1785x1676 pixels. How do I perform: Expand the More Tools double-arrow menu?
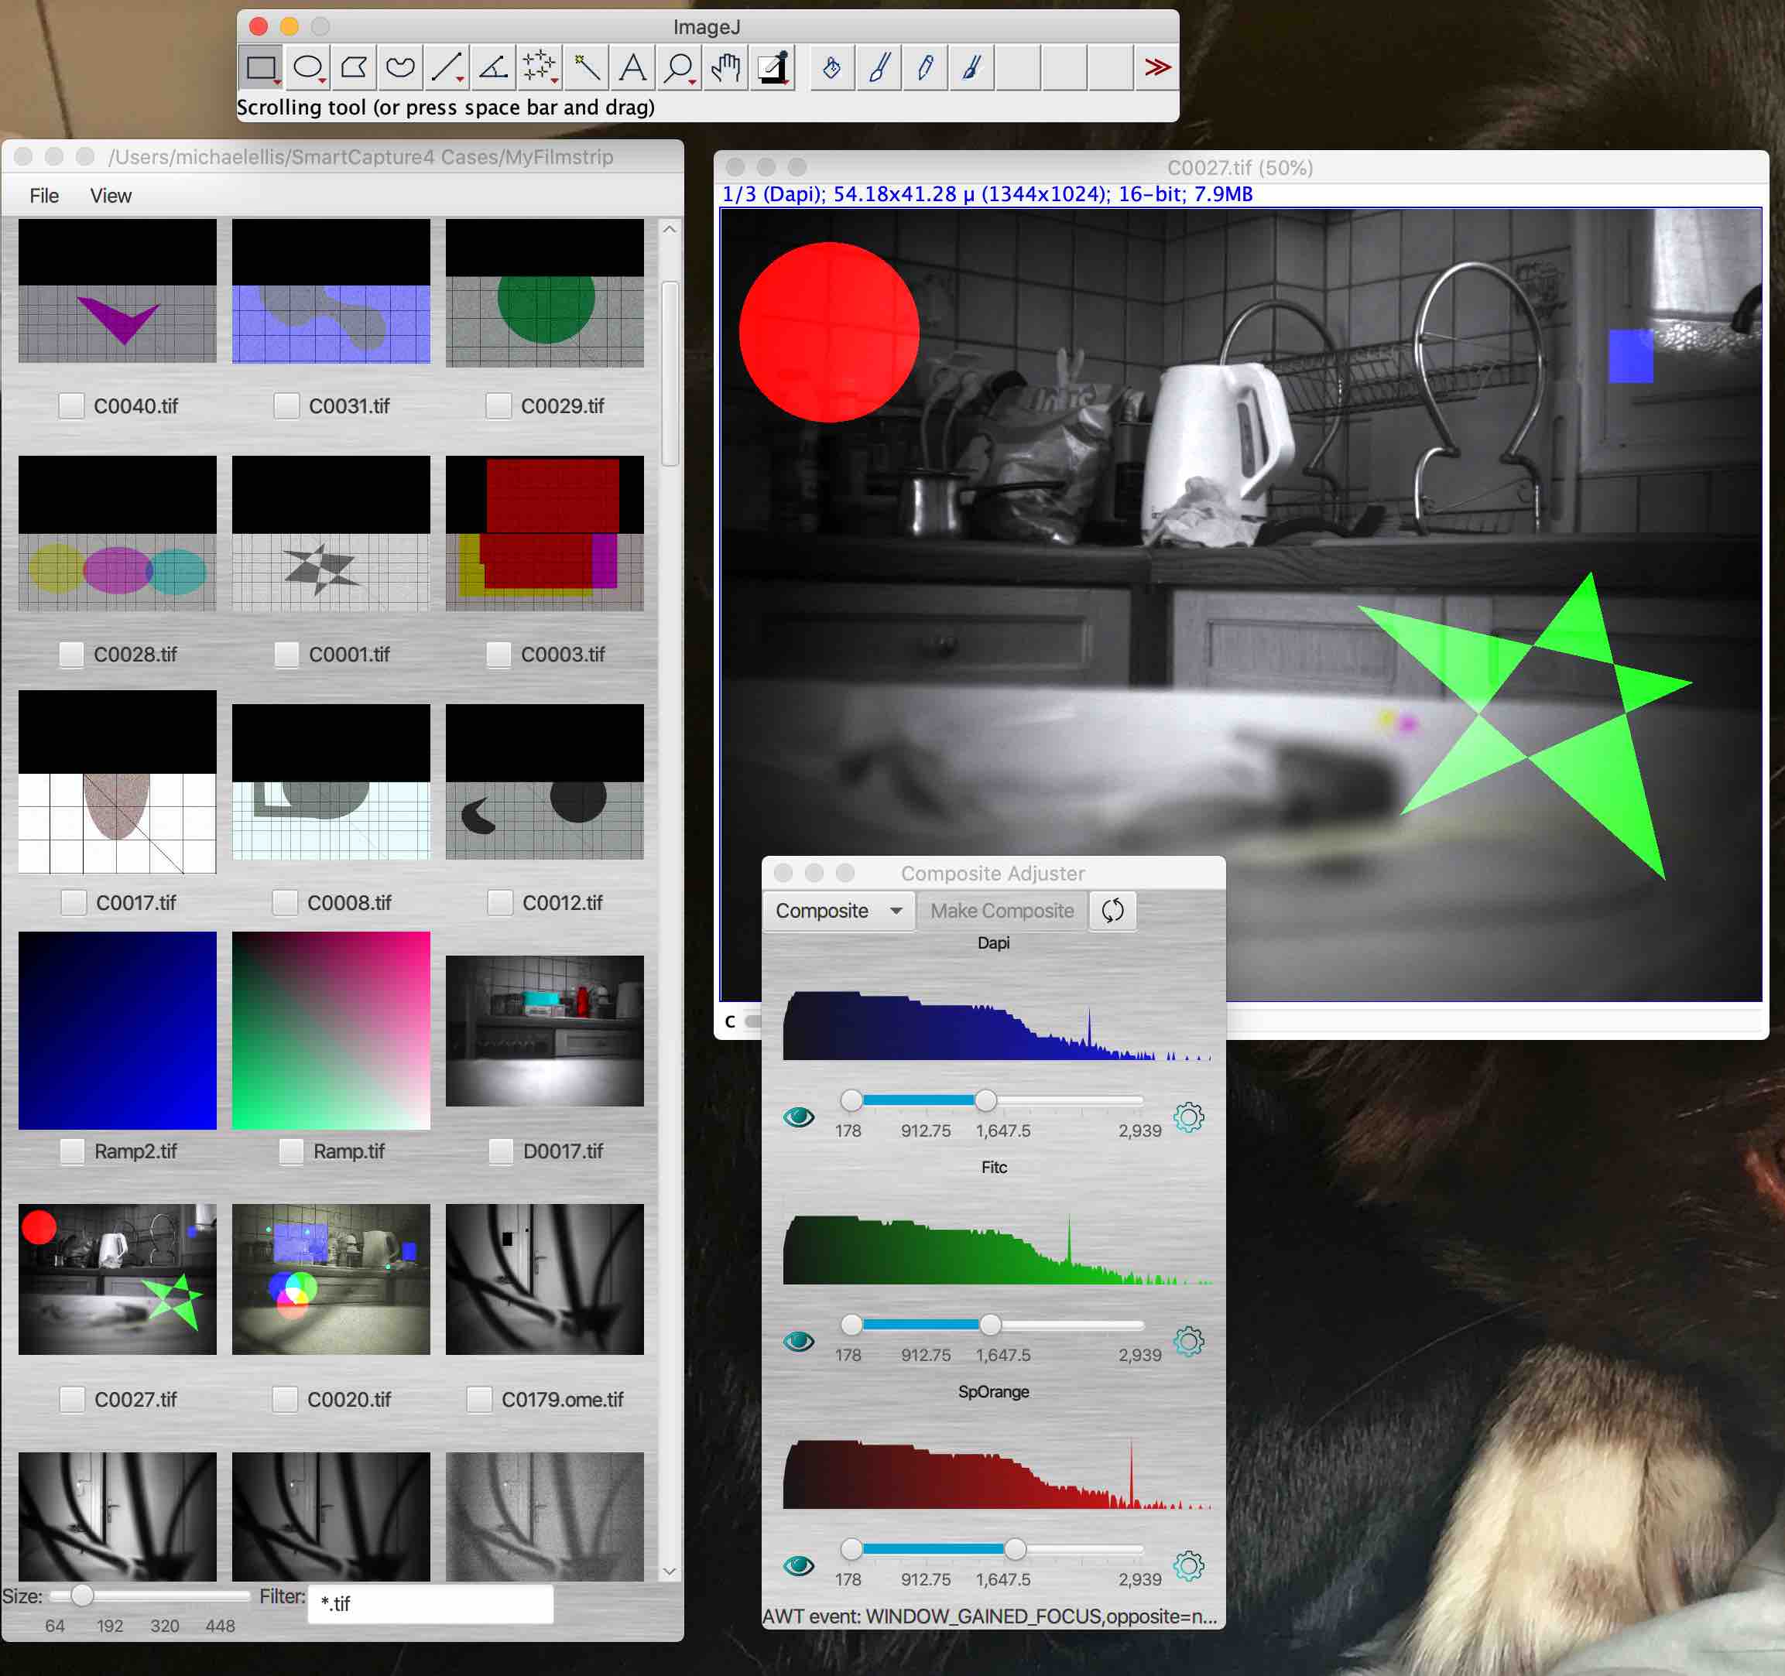(1156, 67)
